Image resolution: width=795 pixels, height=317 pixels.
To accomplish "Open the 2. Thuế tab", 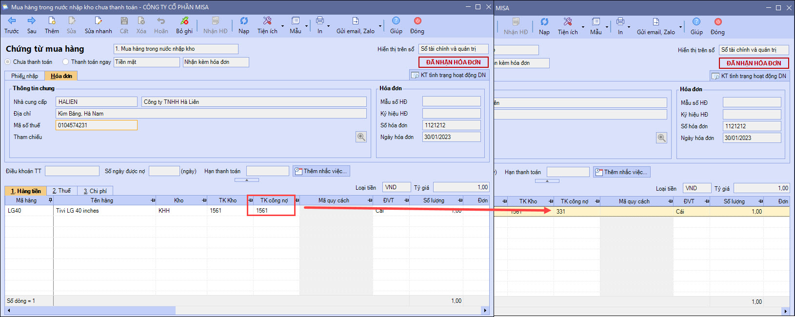I will point(61,191).
